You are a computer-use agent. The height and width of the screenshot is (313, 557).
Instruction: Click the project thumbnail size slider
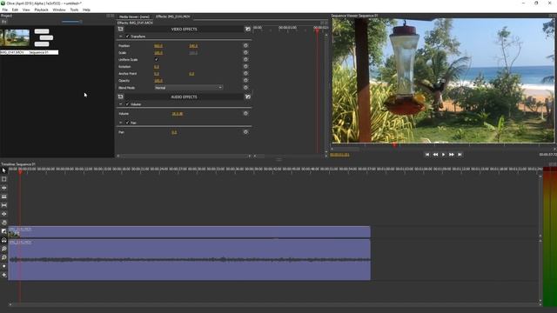point(72,22)
